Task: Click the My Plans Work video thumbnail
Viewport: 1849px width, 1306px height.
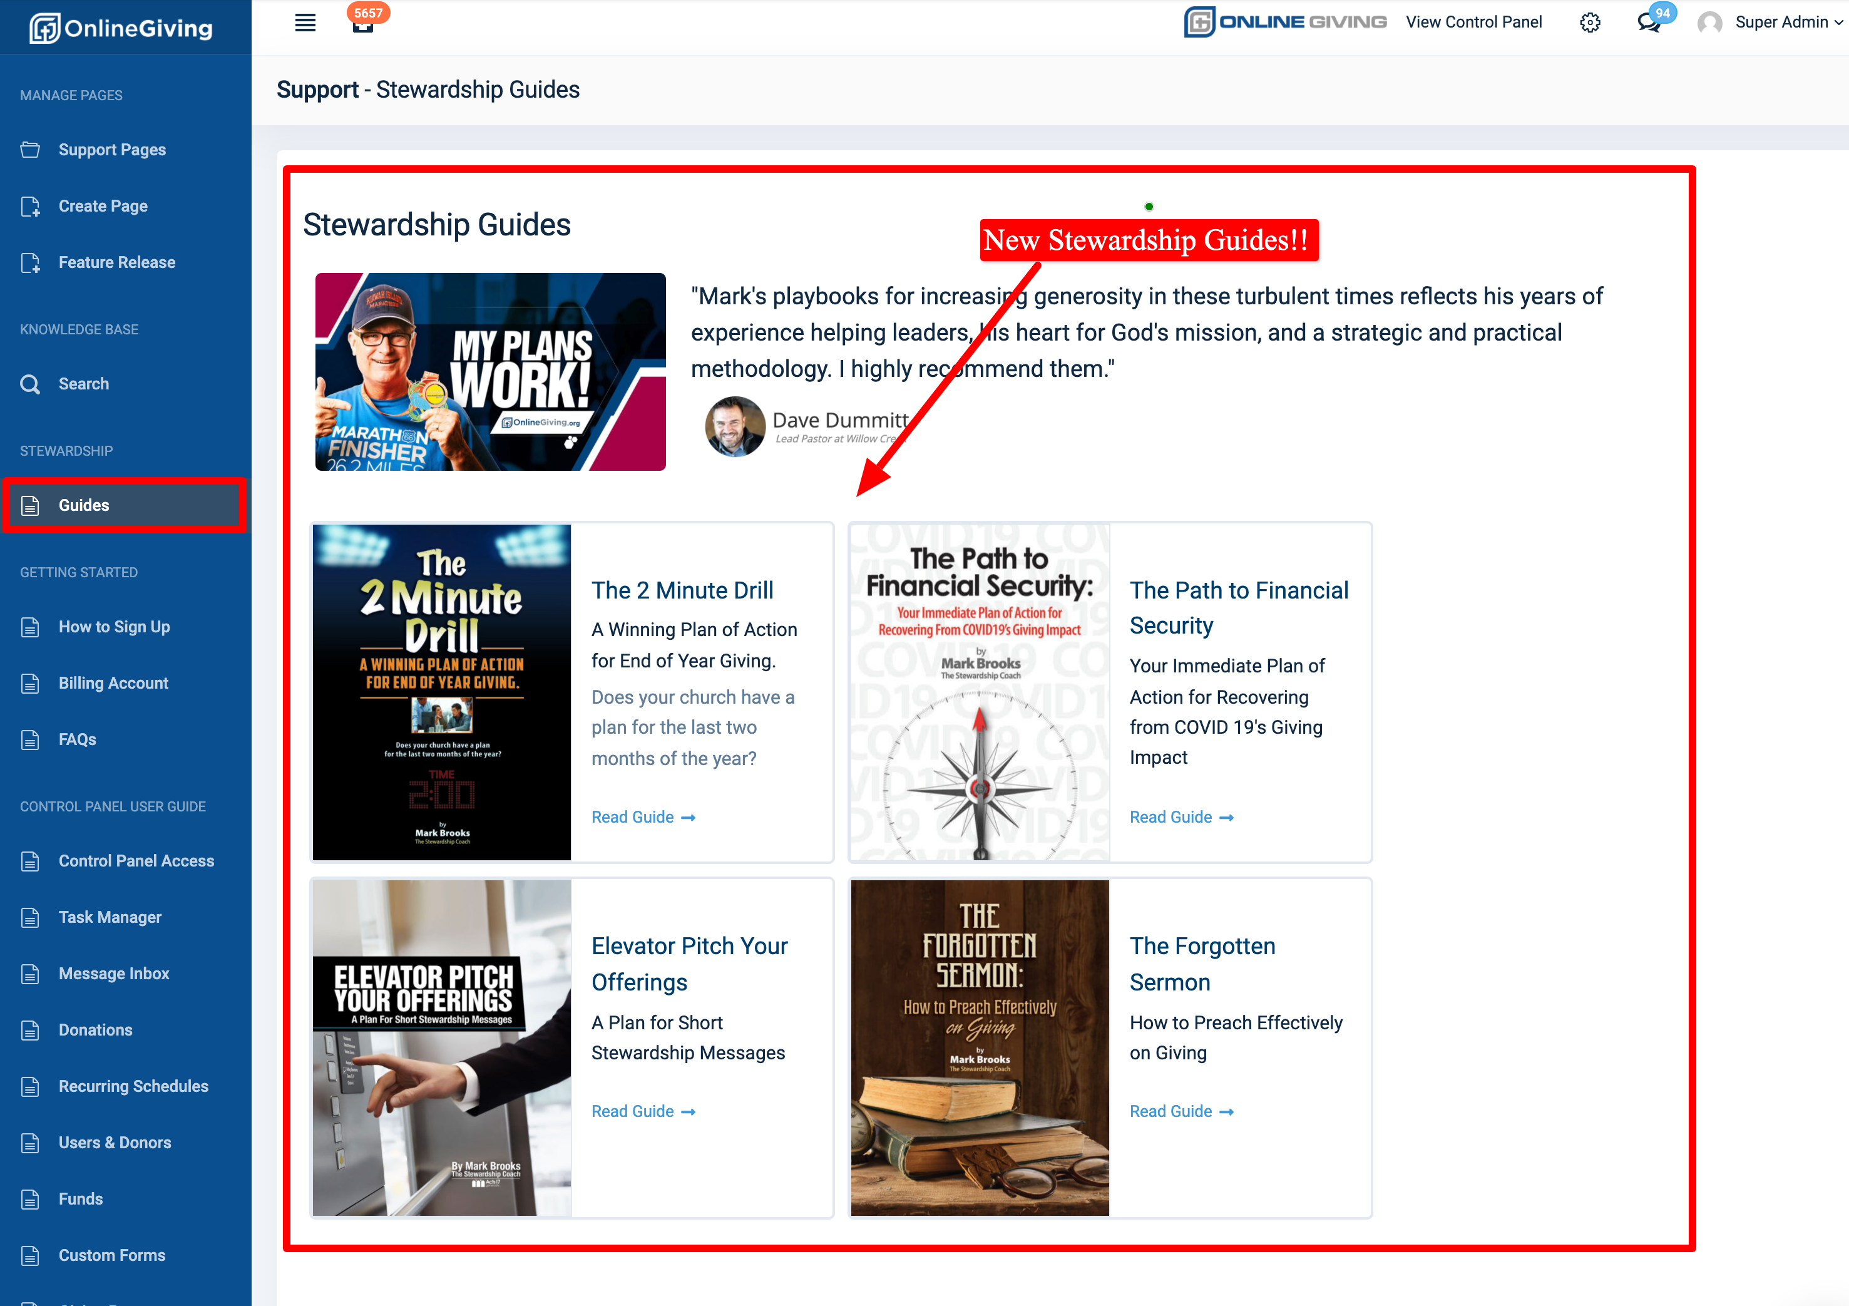Action: [491, 371]
